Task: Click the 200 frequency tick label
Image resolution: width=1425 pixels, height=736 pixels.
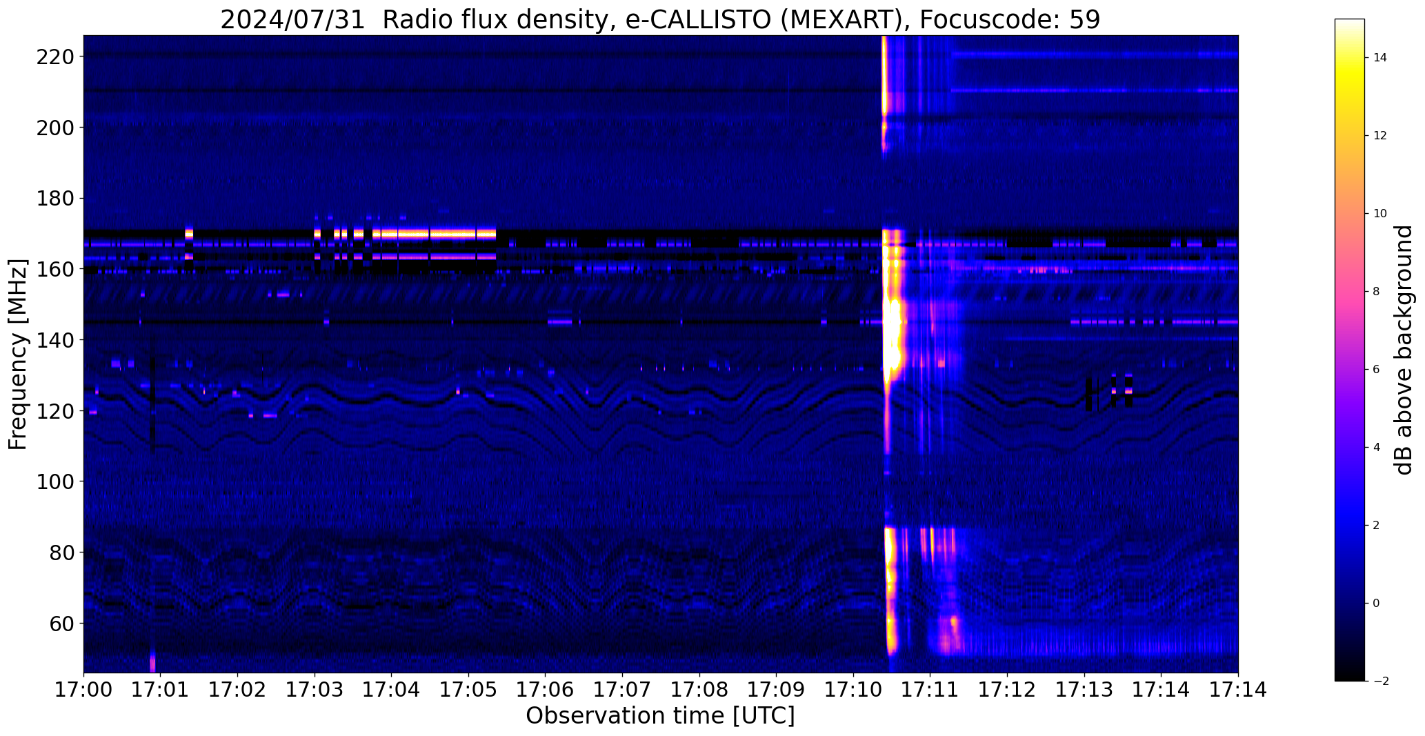Action: pos(54,128)
